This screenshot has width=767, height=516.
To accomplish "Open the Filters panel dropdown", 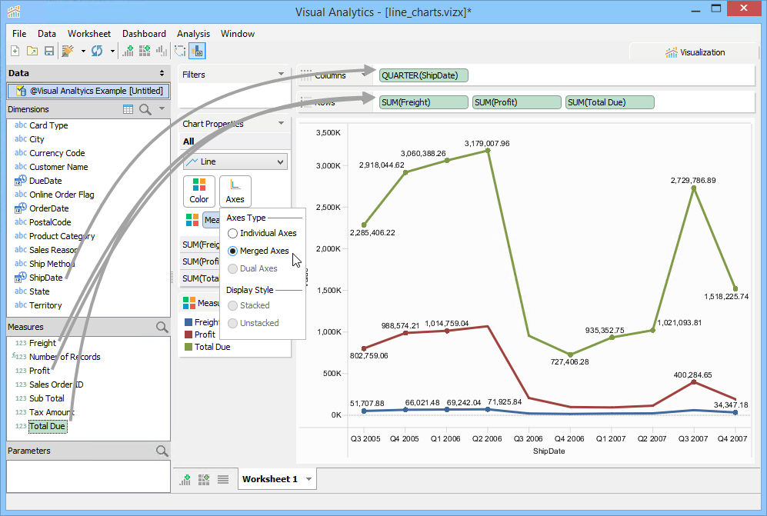I will point(281,75).
